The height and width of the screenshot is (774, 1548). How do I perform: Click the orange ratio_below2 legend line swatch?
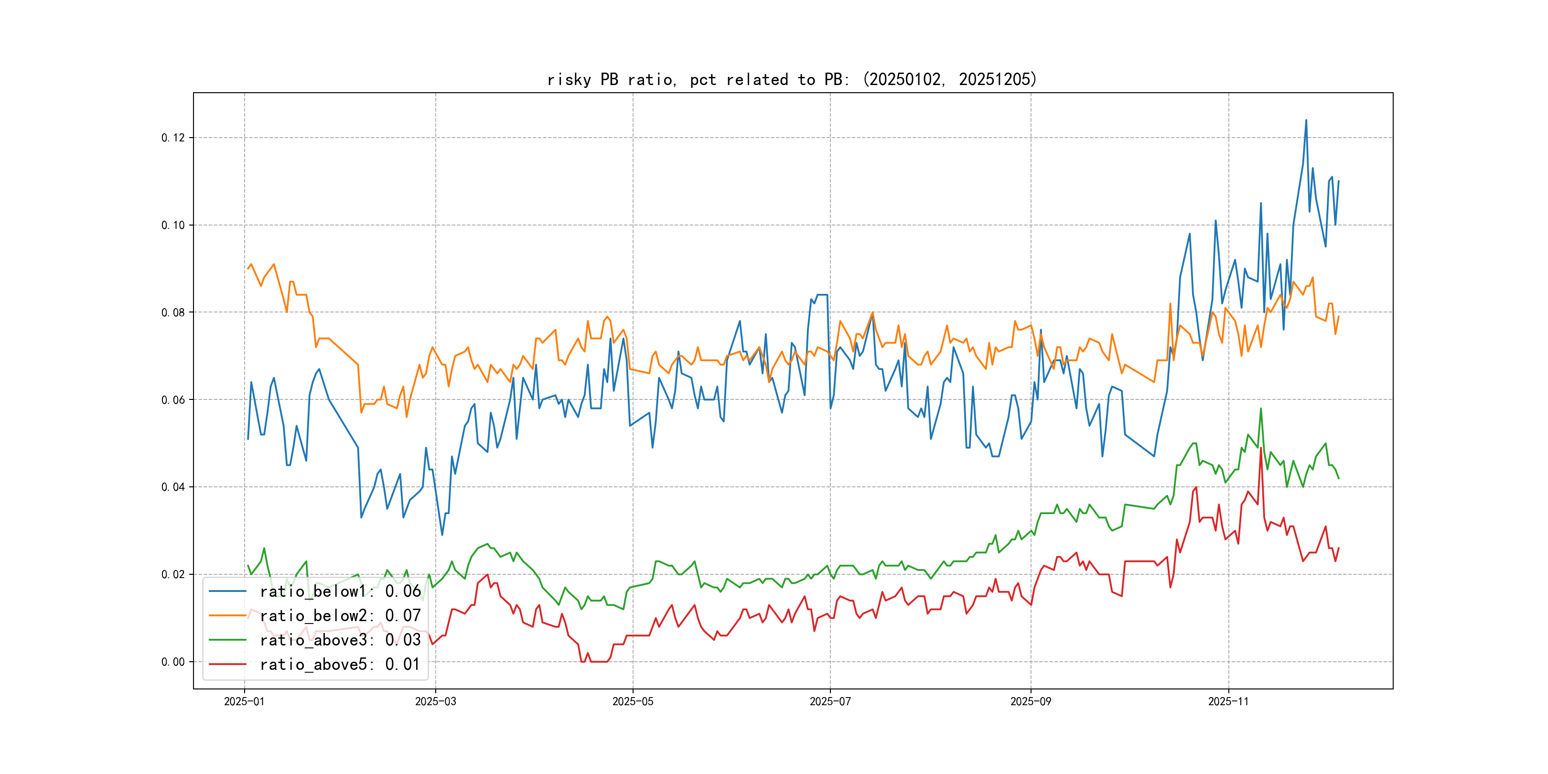click(x=227, y=615)
